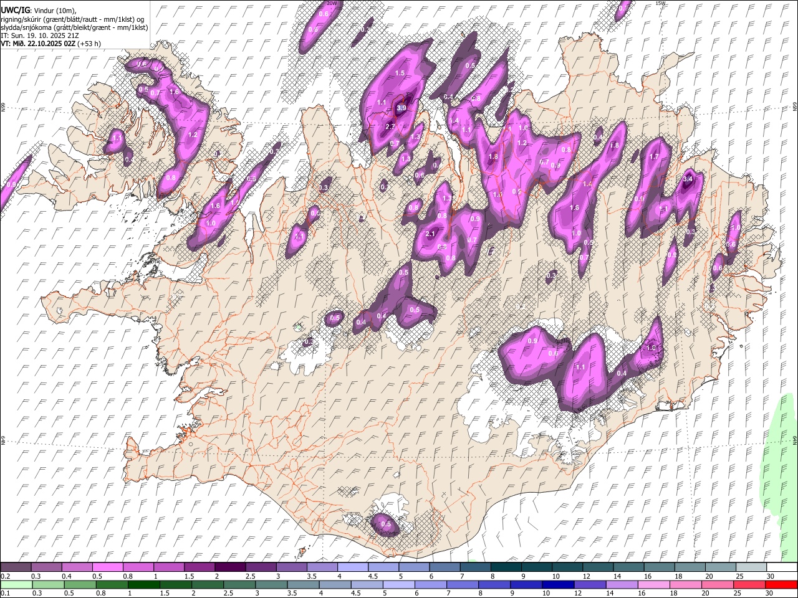Select the "rigning/skúrir" header line
This screenshot has height=598, width=798.
pos(72,19)
